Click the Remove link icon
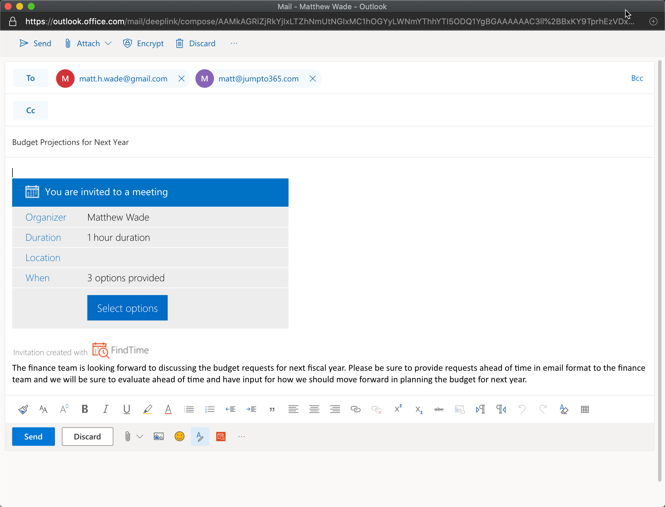The height and width of the screenshot is (507, 665). coord(376,409)
